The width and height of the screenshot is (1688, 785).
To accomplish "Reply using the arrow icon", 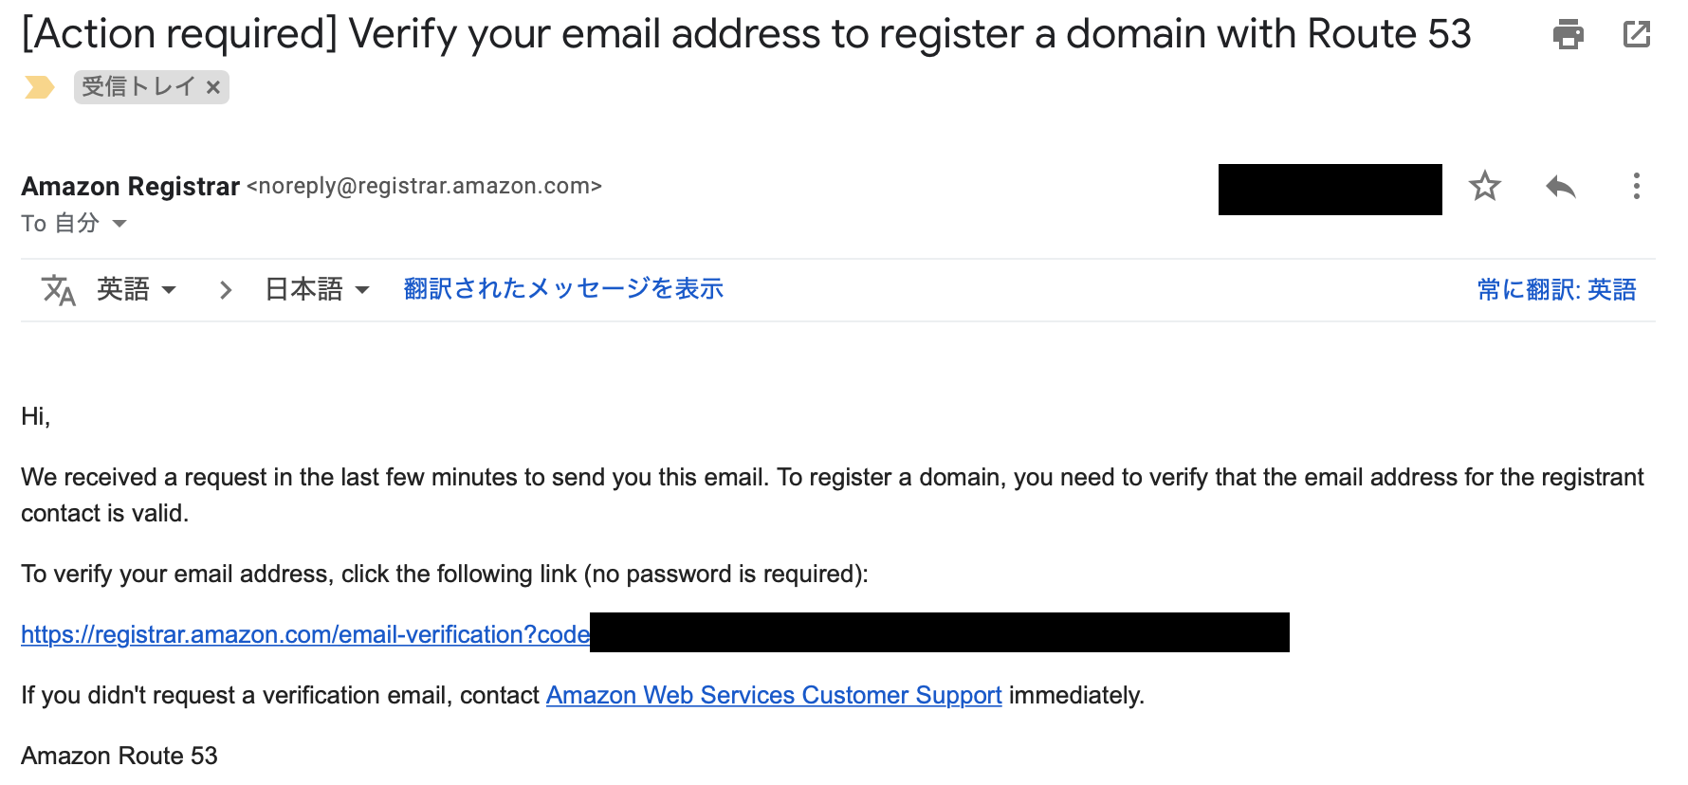I will tap(1560, 187).
